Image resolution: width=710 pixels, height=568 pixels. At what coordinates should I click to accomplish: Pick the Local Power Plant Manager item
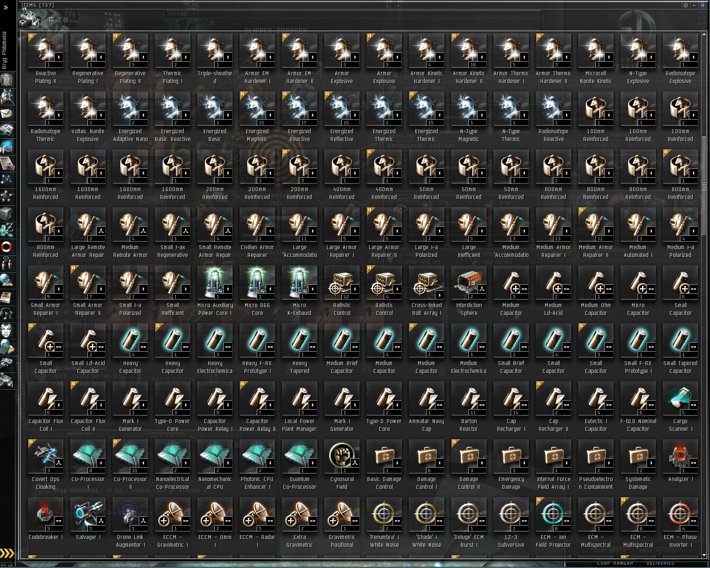(x=300, y=406)
